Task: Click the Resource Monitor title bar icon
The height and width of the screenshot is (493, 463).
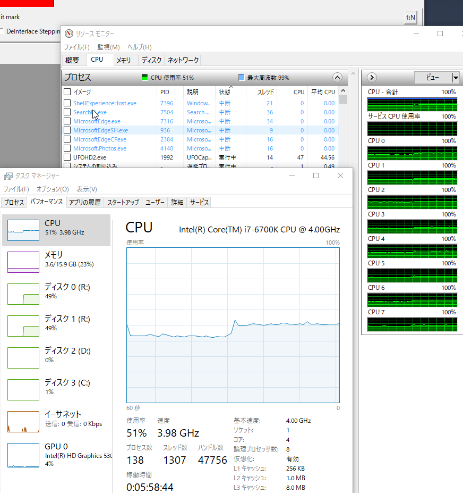Action: (x=68, y=34)
